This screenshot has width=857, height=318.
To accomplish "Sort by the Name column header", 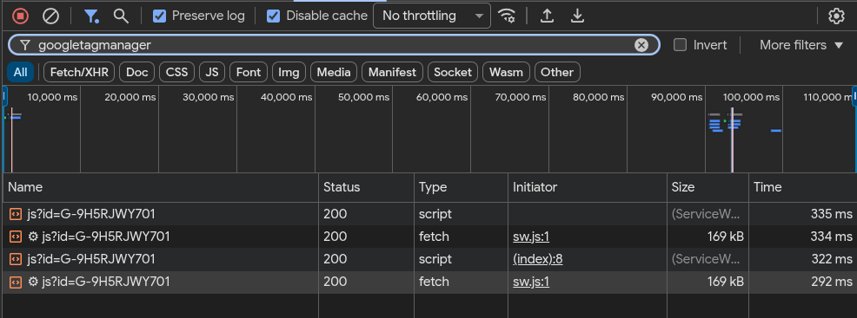I will coord(161,187).
